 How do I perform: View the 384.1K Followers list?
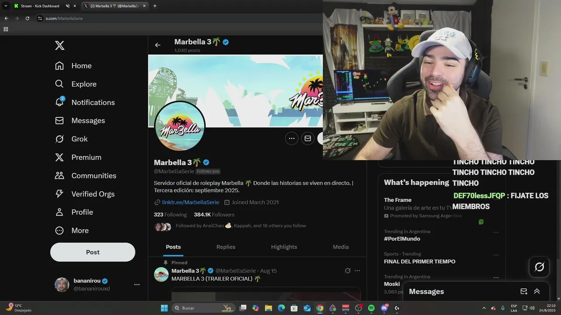click(214, 214)
